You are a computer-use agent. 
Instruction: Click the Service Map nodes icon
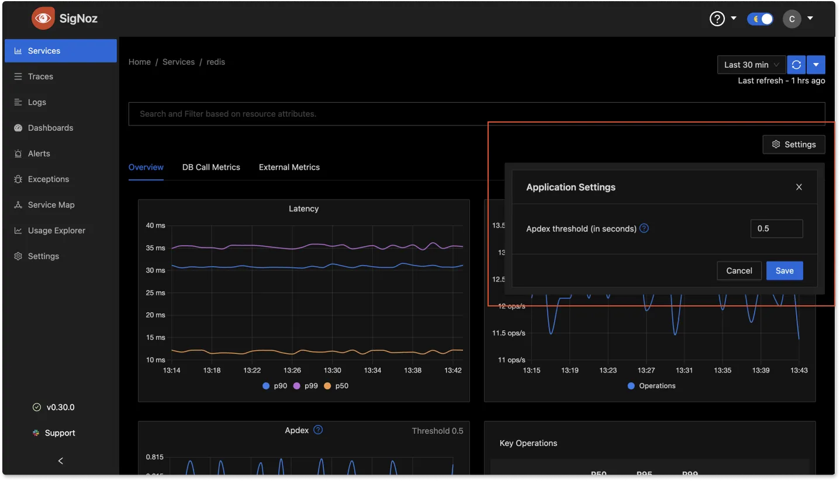pyautogui.click(x=18, y=205)
